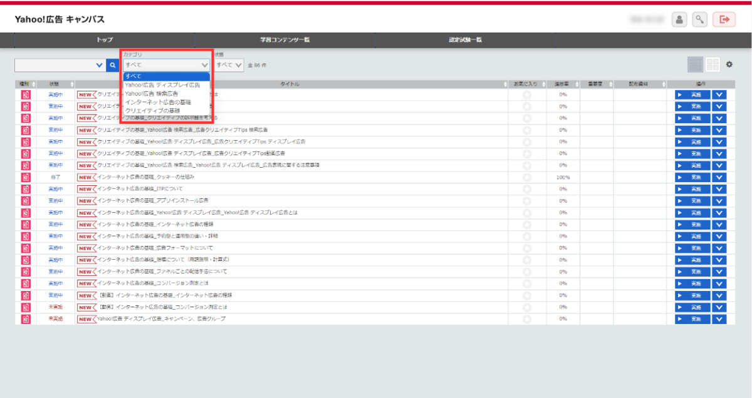Click sort arrows on 配布資料 column header
The height and width of the screenshot is (398, 752).
[663, 84]
